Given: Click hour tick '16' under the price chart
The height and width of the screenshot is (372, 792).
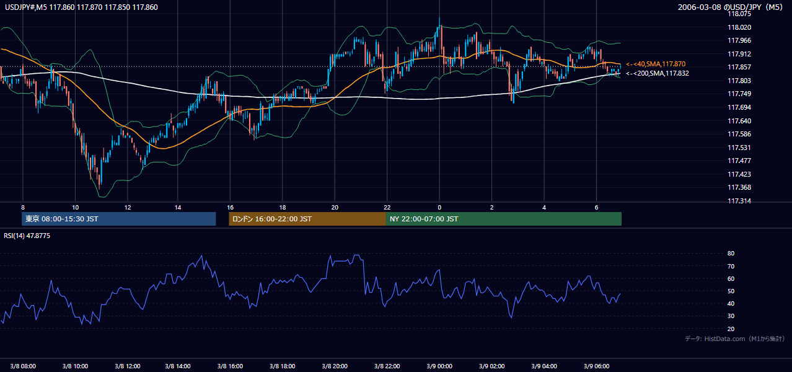Looking at the screenshot, I should click(231, 207).
